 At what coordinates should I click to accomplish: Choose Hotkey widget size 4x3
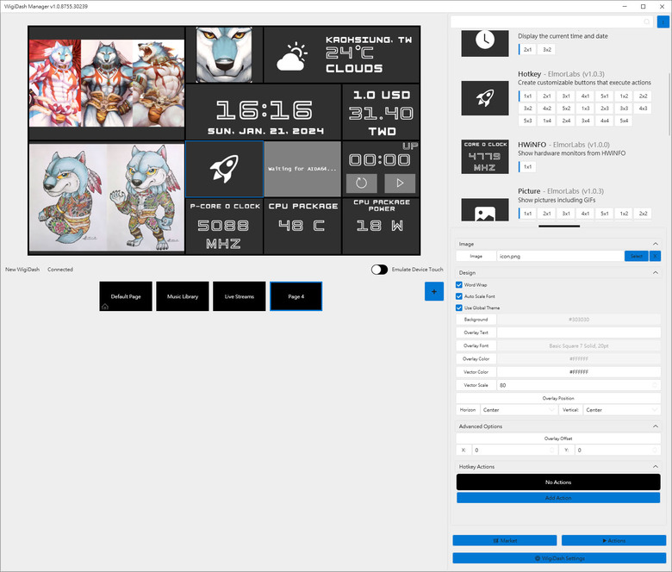point(643,109)
